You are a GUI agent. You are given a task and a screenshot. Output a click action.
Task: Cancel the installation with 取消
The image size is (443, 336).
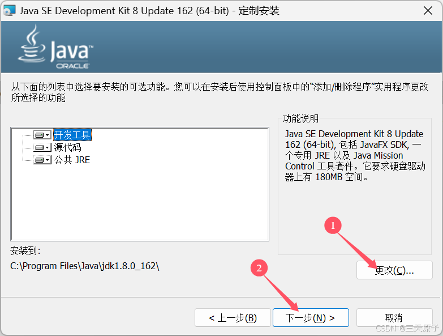pyautogui.click(x=394, y=318)
